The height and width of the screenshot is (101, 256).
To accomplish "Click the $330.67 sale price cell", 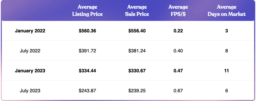I will [x=137, y=71].
